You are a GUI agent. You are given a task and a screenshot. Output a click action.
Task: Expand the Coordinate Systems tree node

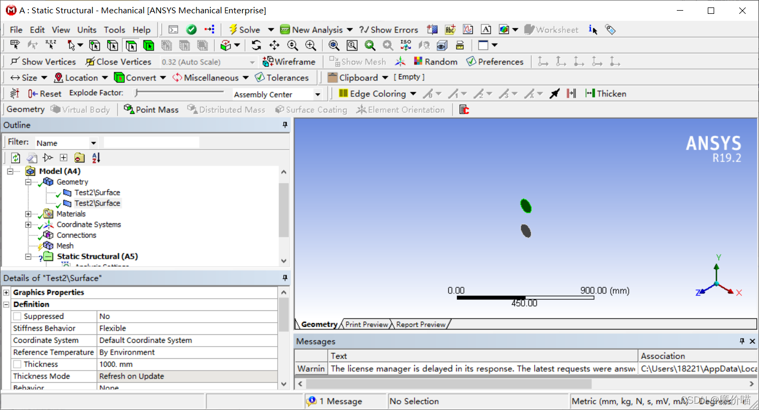click(28, 225)
